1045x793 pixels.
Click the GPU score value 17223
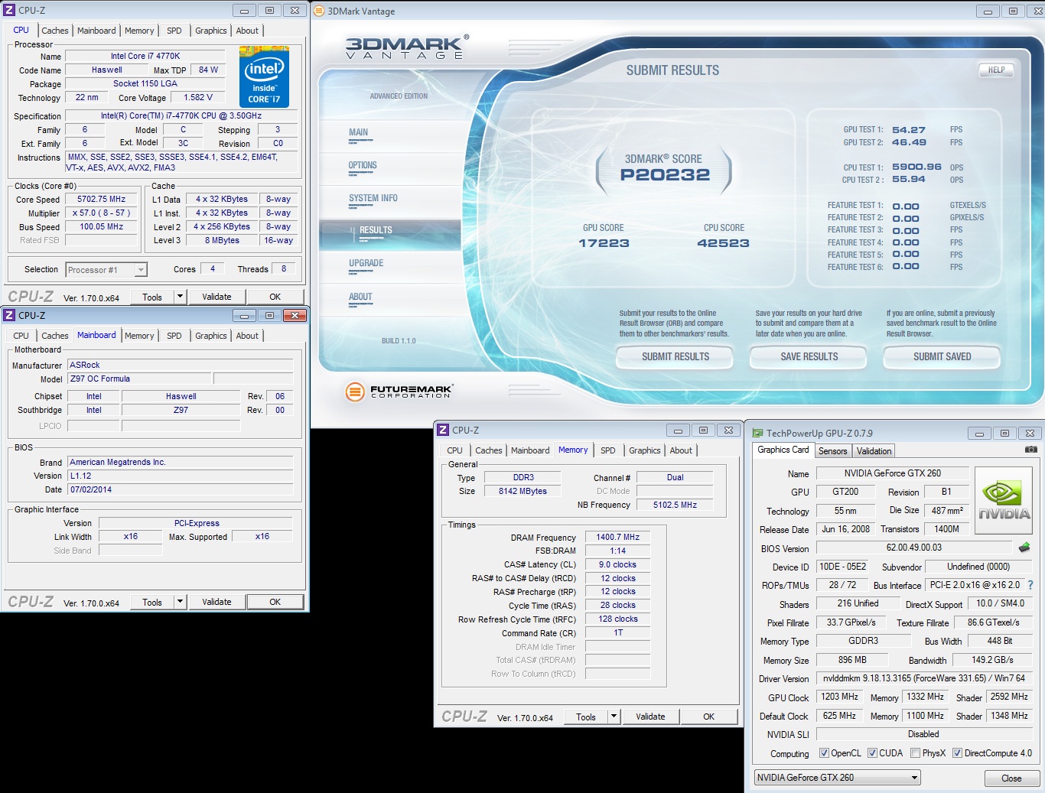point(604,243)
